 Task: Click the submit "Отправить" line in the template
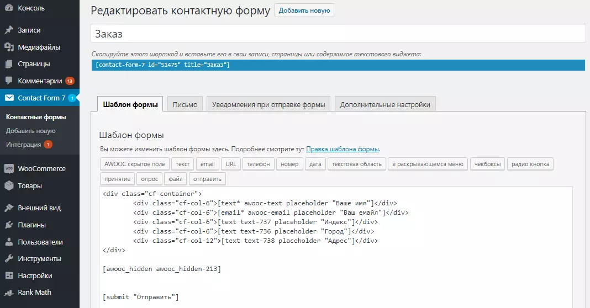pos(141,297)
